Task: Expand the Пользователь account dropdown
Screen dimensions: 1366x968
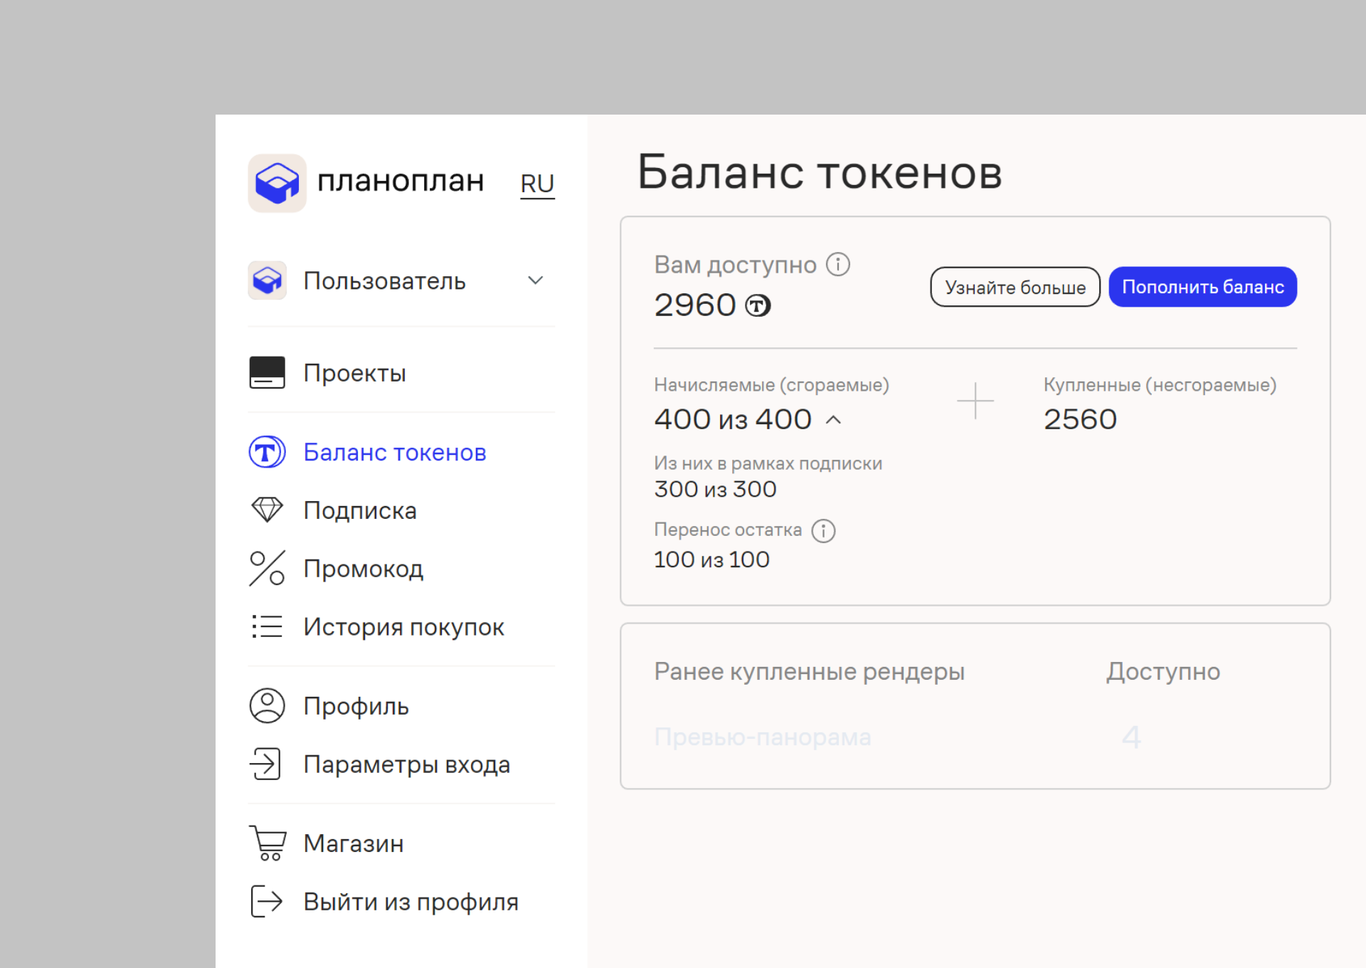Action: coord(536,280)
